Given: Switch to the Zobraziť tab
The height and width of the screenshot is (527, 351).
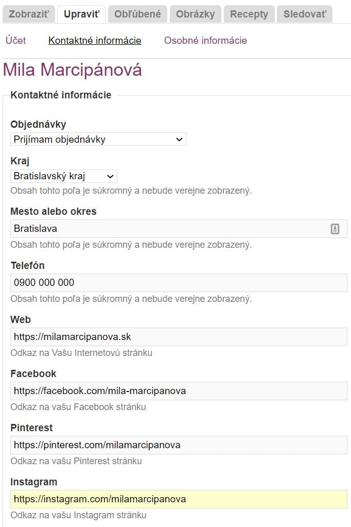Looking at the screenshot, I should 28,14.
